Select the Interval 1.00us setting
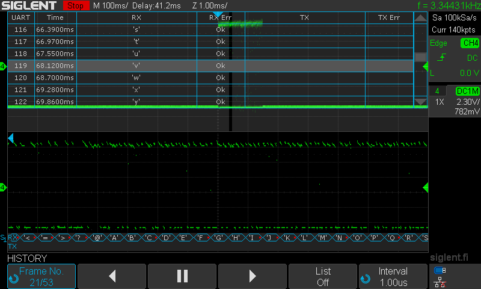 (x=393, y=276)
